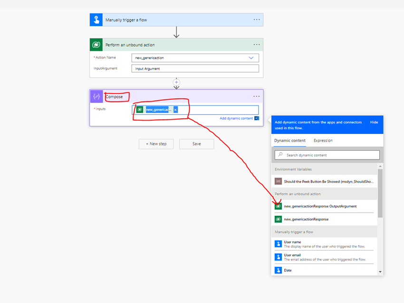Select the Dynamic content tab
This screenshot has width=404, height=303.
(289, 140)
